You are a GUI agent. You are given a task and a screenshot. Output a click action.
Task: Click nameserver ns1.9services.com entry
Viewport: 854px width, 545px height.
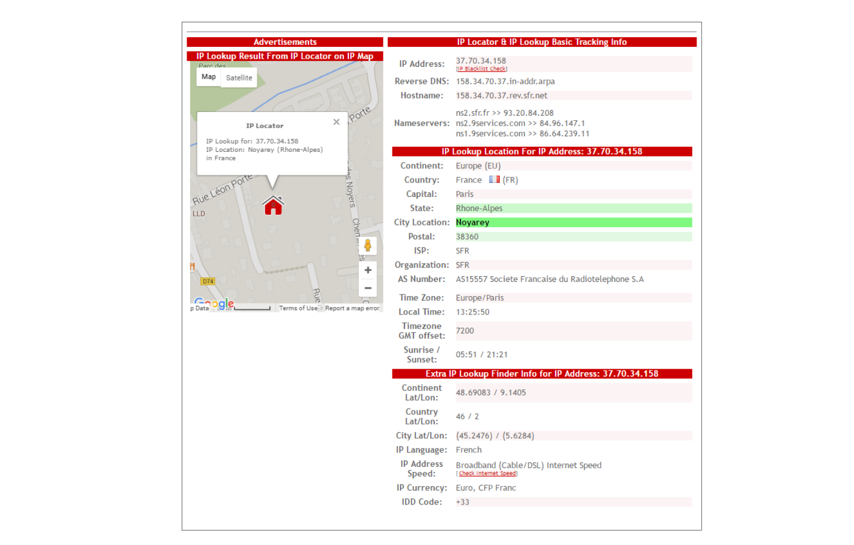coord(523,134)
